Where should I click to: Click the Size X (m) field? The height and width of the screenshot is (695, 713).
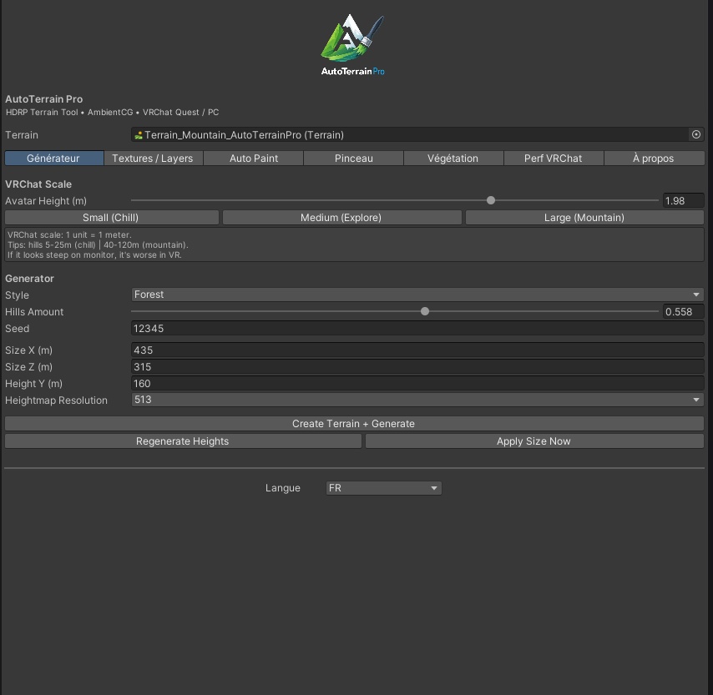click(417, 350)
